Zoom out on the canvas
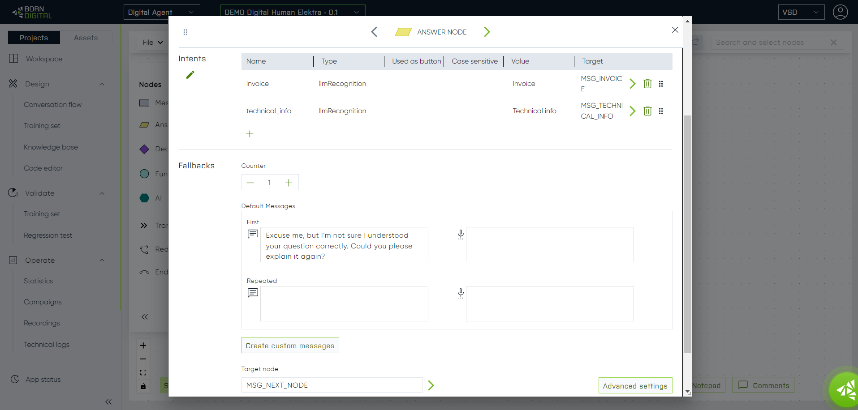Viewport: 858px width, 410px height. [143, 359]
